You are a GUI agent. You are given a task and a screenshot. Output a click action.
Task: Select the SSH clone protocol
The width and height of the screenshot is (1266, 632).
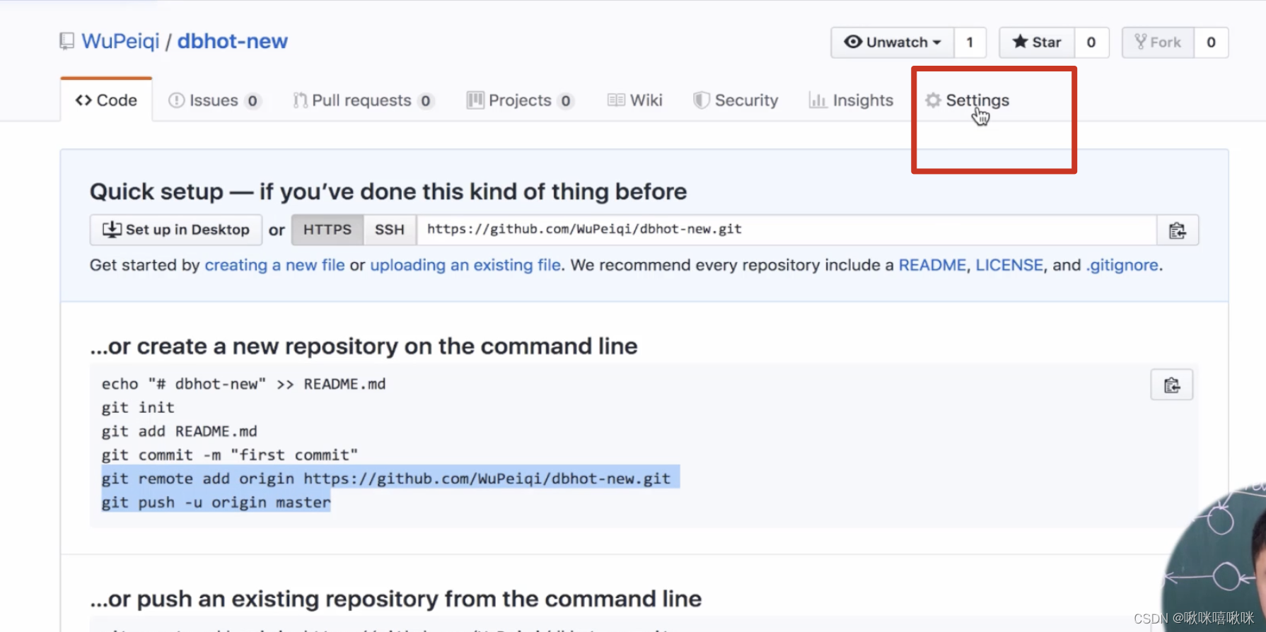[x=390, y=230]
